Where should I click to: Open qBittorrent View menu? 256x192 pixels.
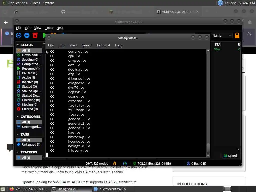38,28
